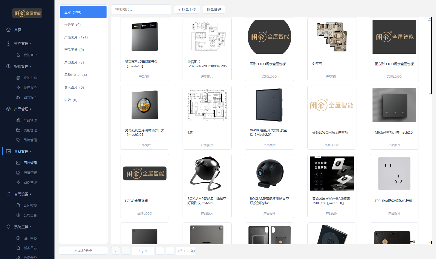
Task: Click the 批量上传 upload button
Action: 187,10
